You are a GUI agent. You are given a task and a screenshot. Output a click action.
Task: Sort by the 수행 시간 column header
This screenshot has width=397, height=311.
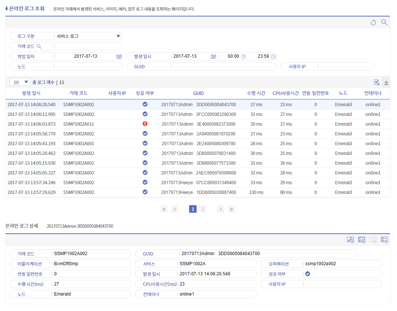[256, 93]
